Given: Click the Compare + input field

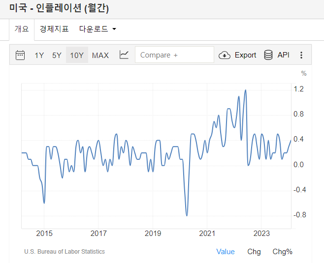Looking at the screenshot, I should coord(174,55).
